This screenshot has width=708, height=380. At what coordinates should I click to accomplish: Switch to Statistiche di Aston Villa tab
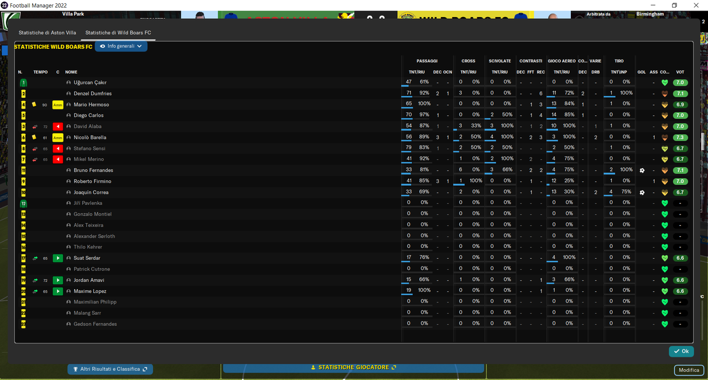tap(48, 33)
